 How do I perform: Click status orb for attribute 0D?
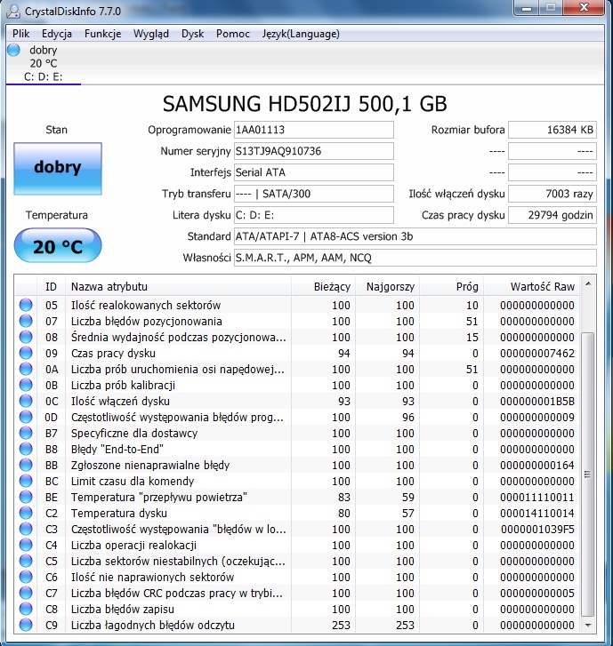point(26,417)
